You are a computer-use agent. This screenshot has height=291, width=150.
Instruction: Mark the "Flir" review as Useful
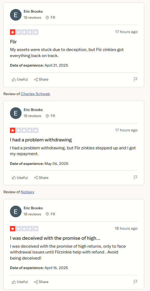click(20, 80)
